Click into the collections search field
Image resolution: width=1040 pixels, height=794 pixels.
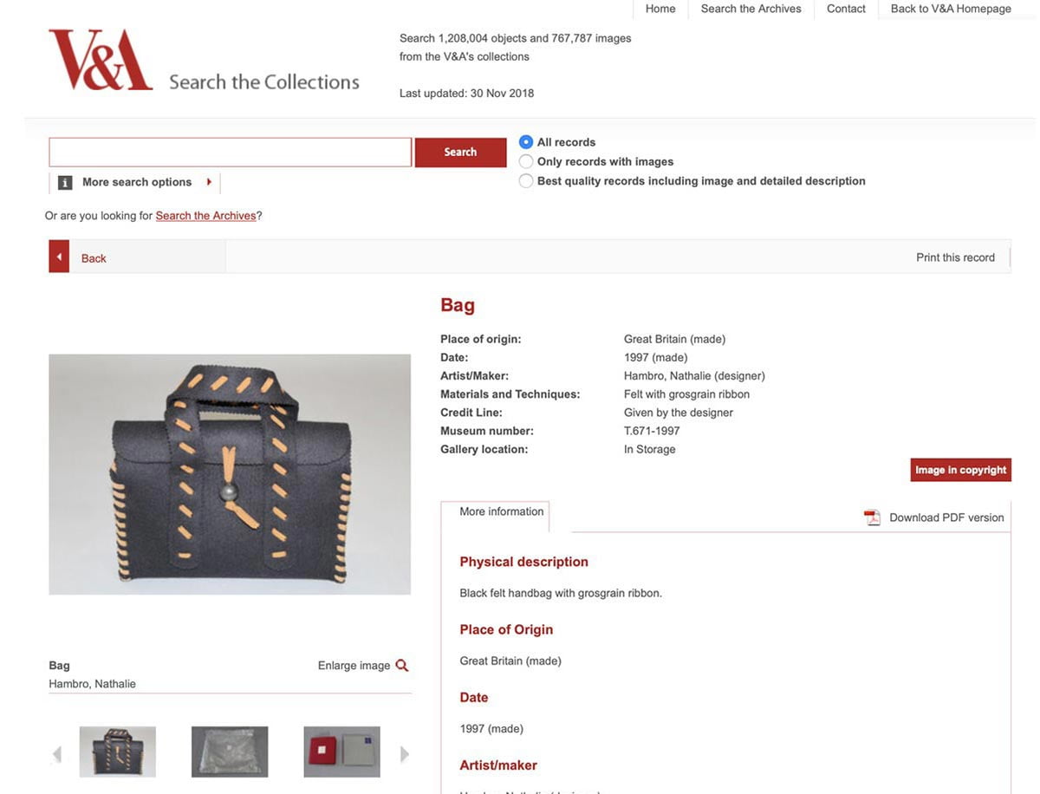tap(230, 152)
